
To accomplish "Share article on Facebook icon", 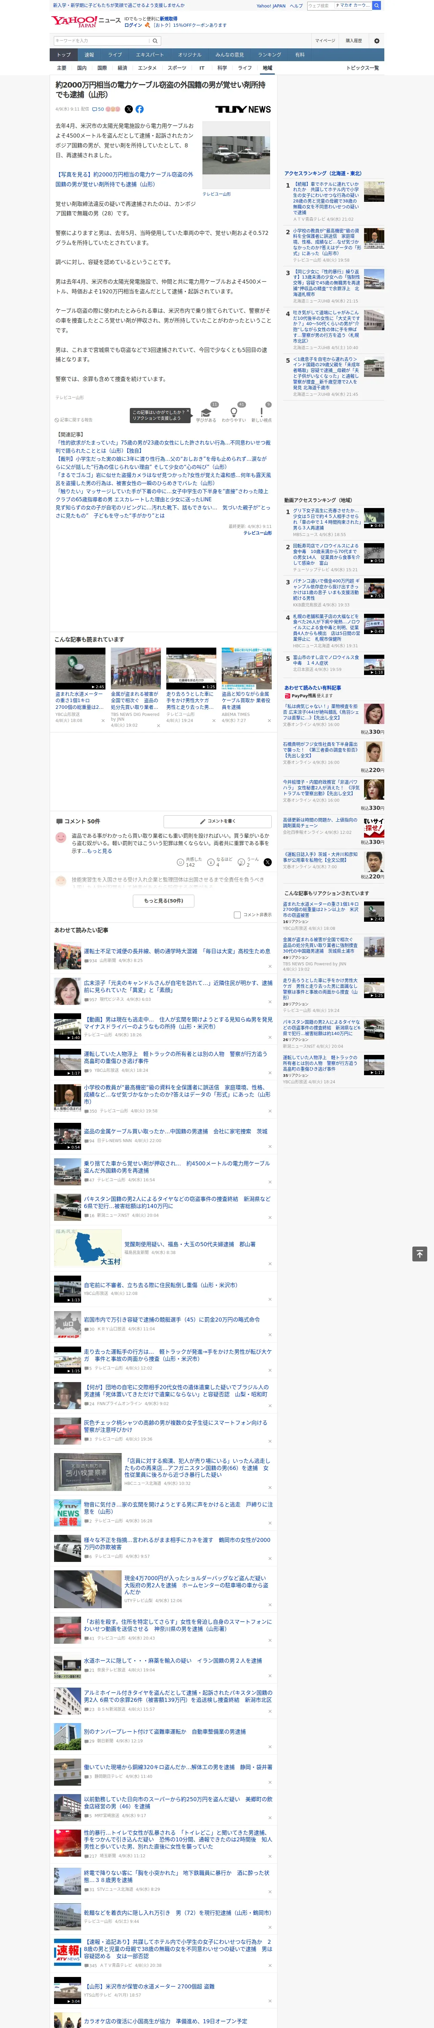I will click(x=139, y=110).
